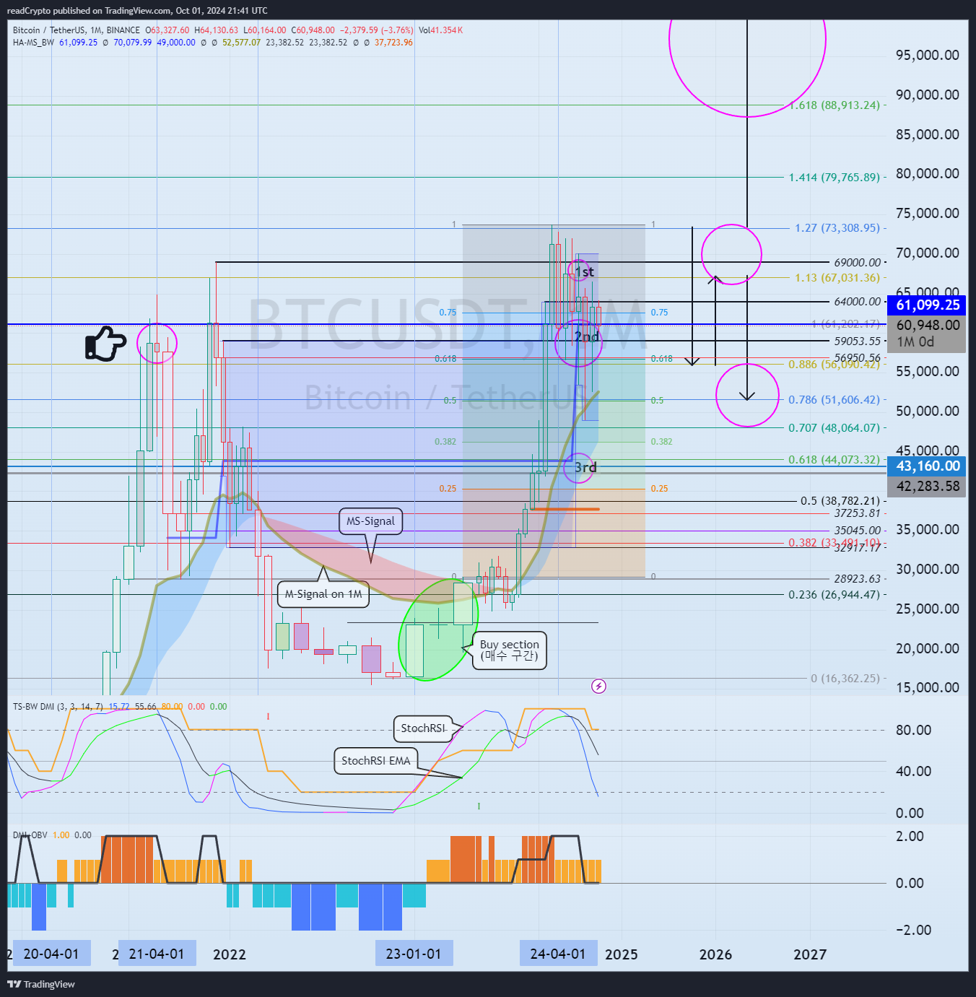The width and height of the screenshot is (976, 997).
Task: Click the 2022 time axis label
Action: 230,954
